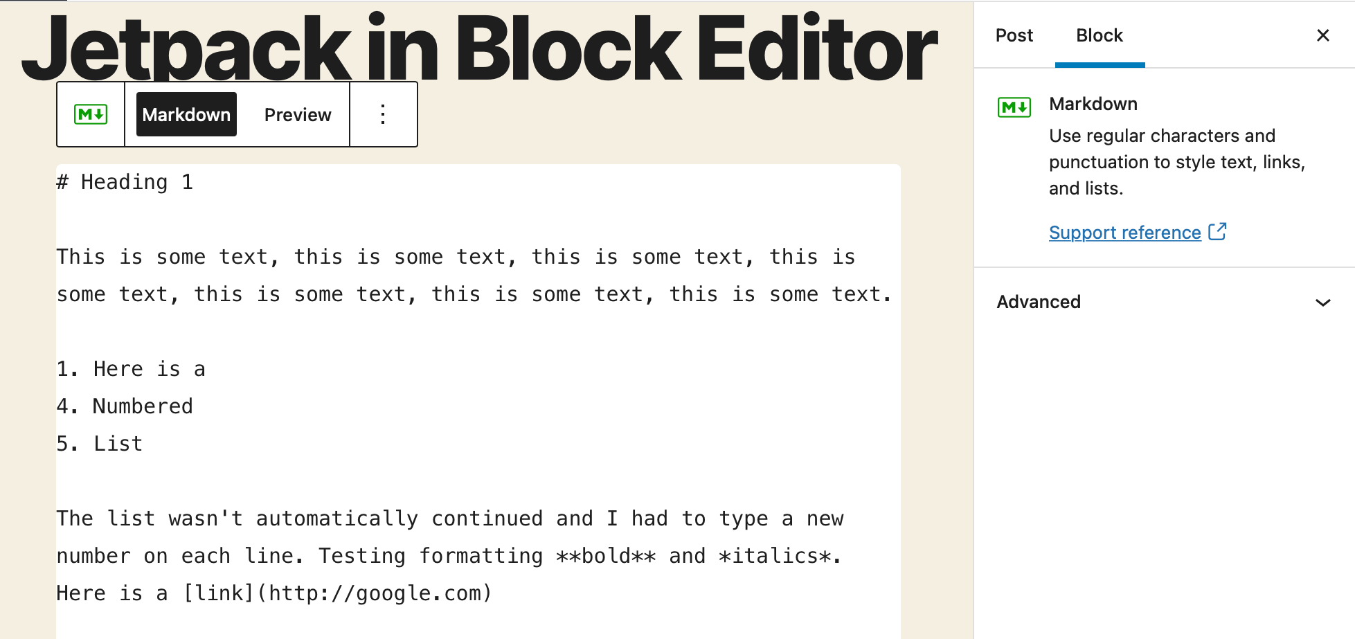1355x639 pixels.
Task: Click the Markdown icon in the sidebar
Action: pos(1014,107)
